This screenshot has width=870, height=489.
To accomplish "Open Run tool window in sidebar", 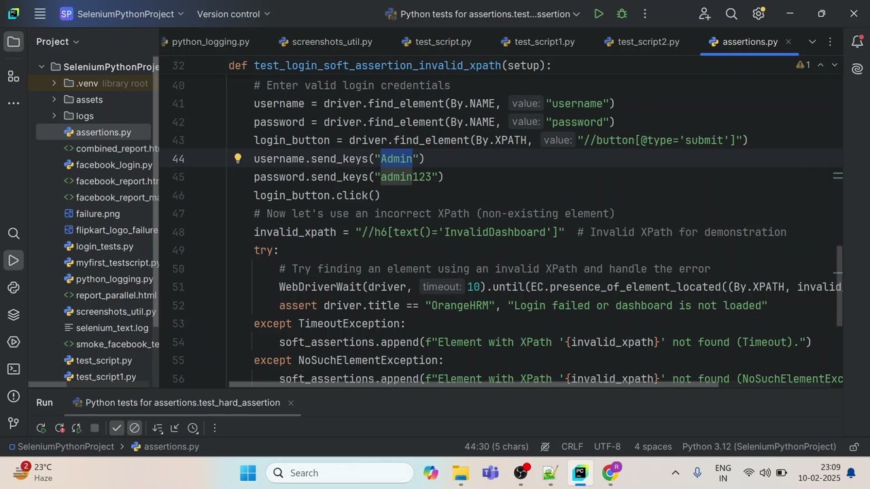I will pyautogui.click(x=14, y=260).
